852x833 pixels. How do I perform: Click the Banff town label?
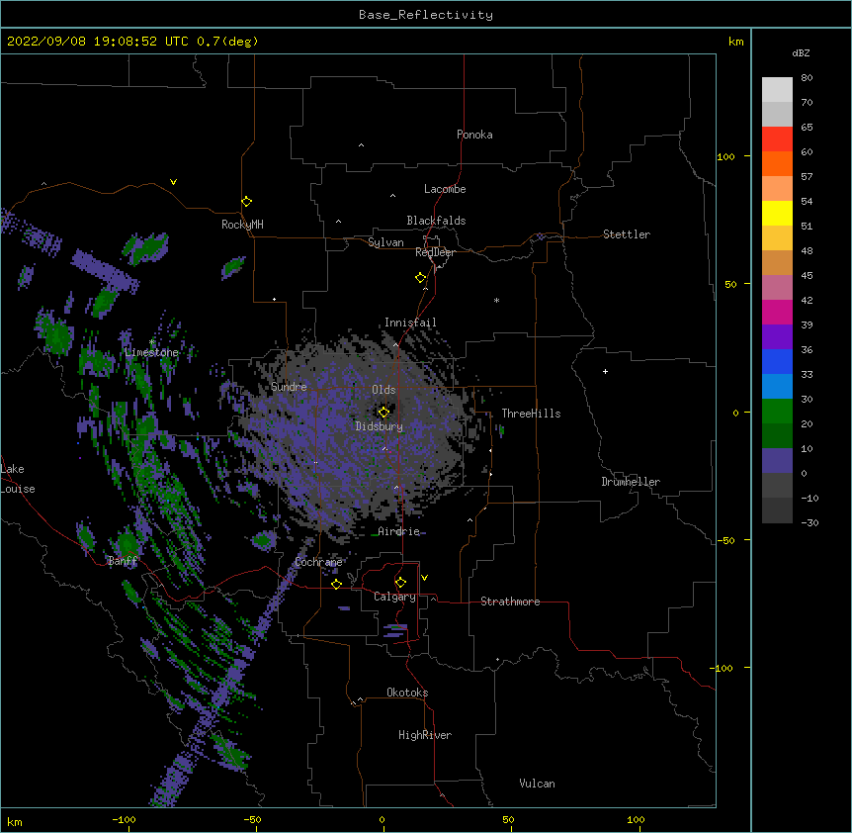pos(123,561)
